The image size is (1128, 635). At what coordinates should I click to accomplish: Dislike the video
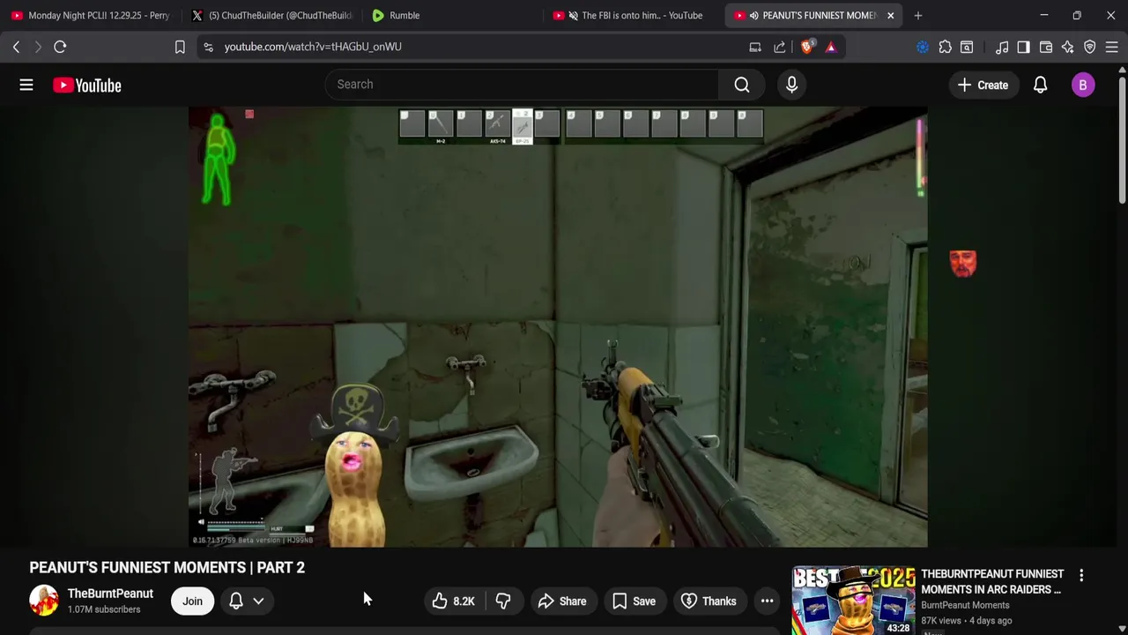click(x=503, y=601)
